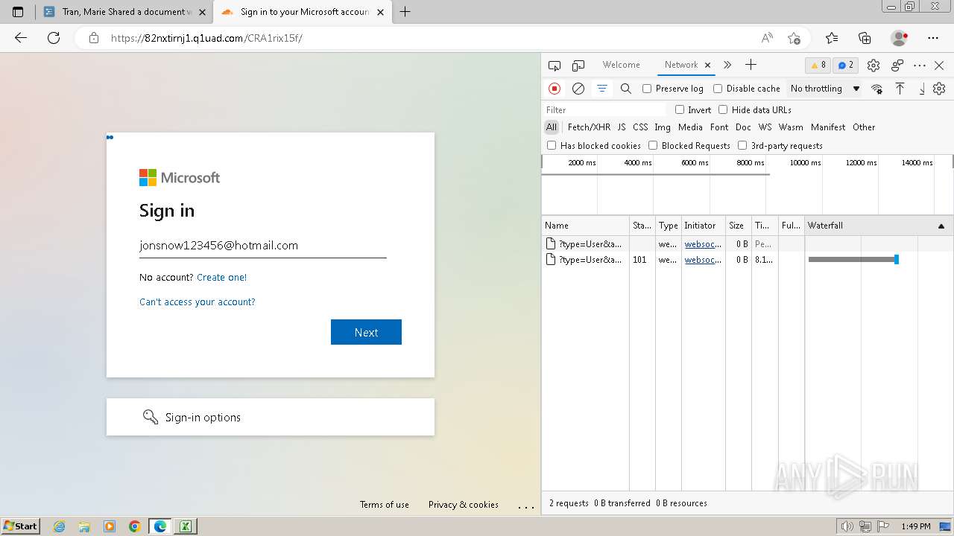The height and width of the screenshot is (536, 954).
Task: View site information lock icon
Action: [94, 38]
